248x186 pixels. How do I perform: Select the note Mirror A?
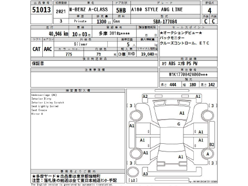[37, 114]
